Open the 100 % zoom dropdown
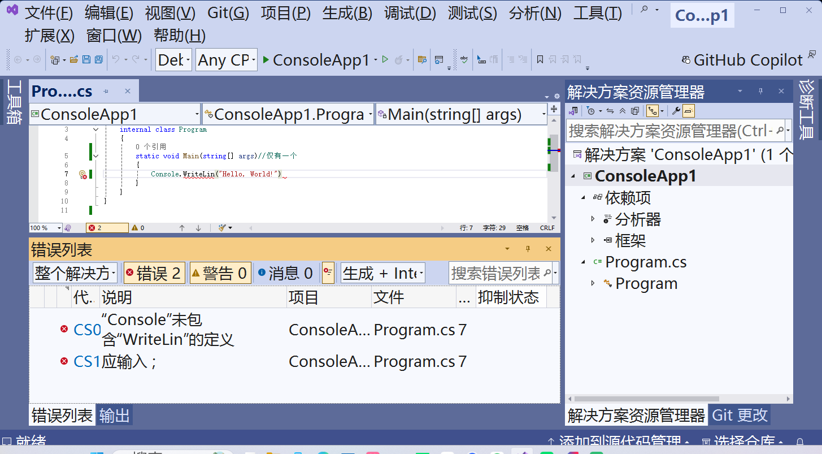This screenshot has width=822, height=454. pos(46,228)
